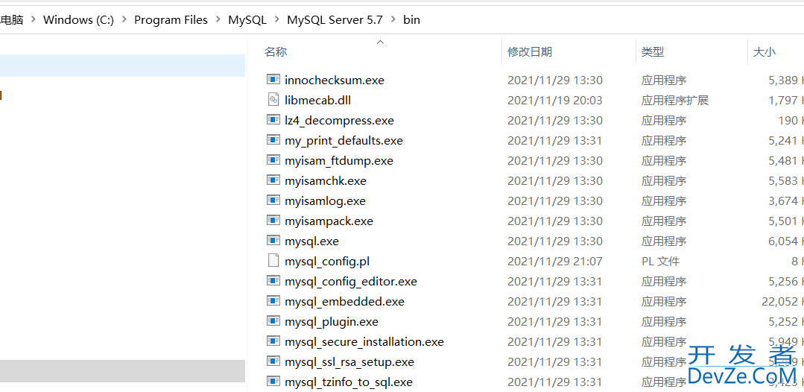The image size is (804, 392).
Task: Click the mysql.exe file icon
Action: point(273,241)
